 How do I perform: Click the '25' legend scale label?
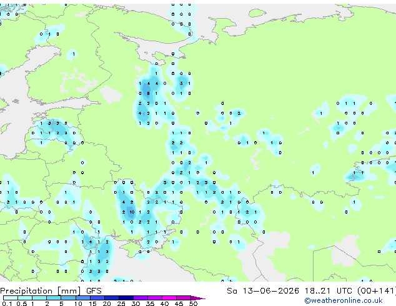(121, 304)
